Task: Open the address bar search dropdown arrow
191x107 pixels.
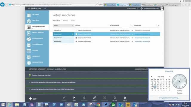Action: pyautogui.click(x=98, y=5)
